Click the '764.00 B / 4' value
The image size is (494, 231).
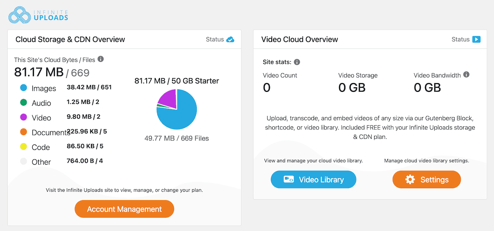pyautogui.click(x=85, y=161)
